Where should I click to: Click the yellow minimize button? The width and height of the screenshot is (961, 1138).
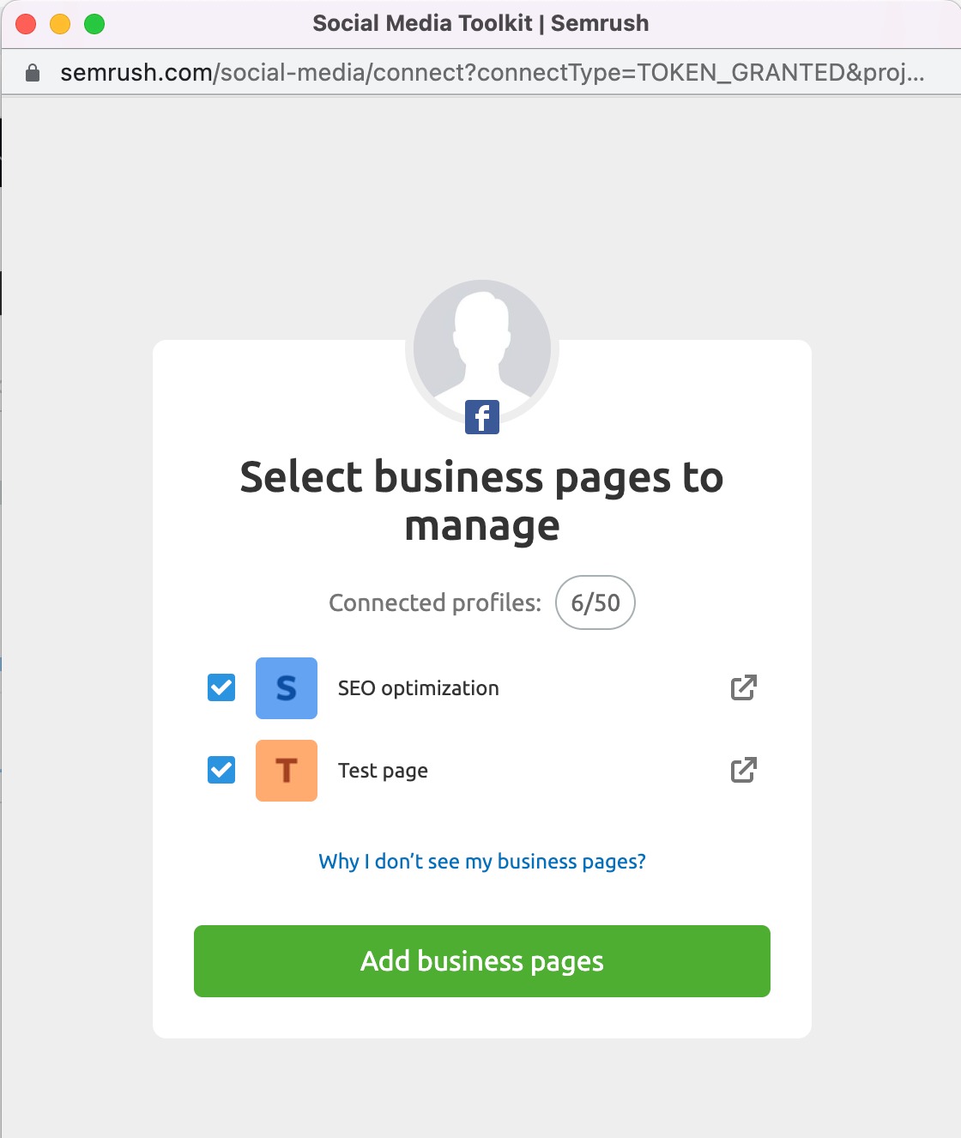[59, 23]
